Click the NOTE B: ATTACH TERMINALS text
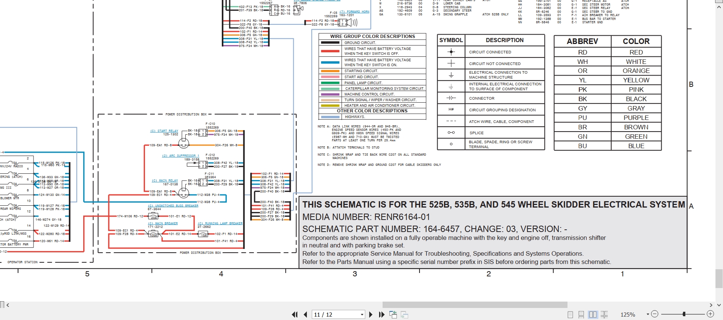Screen dimensions: 723x320 point(348,147)
